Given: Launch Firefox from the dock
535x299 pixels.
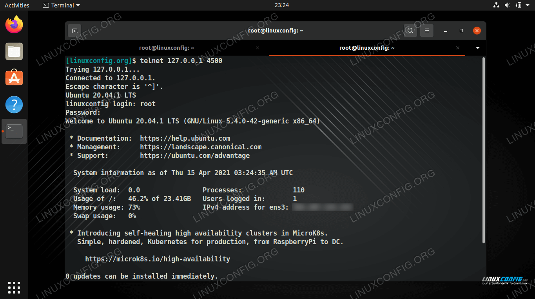Looking at the screenshot, I should pos(14,25).
